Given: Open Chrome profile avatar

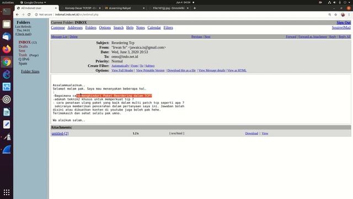Looking at the screenshot, I should tap(343, 14).
